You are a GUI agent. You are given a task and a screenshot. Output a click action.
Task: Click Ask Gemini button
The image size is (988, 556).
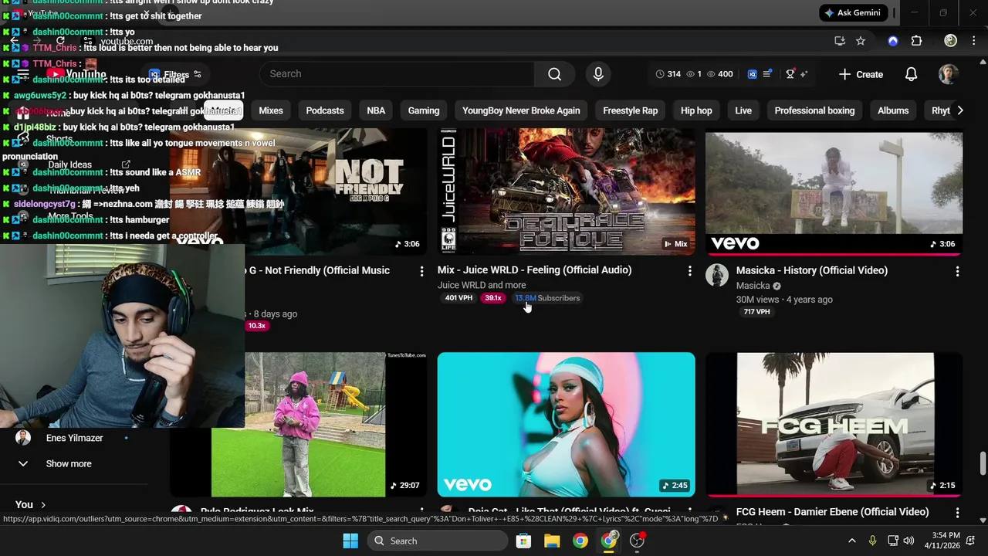pyautogui.click(x=855, y=13)
